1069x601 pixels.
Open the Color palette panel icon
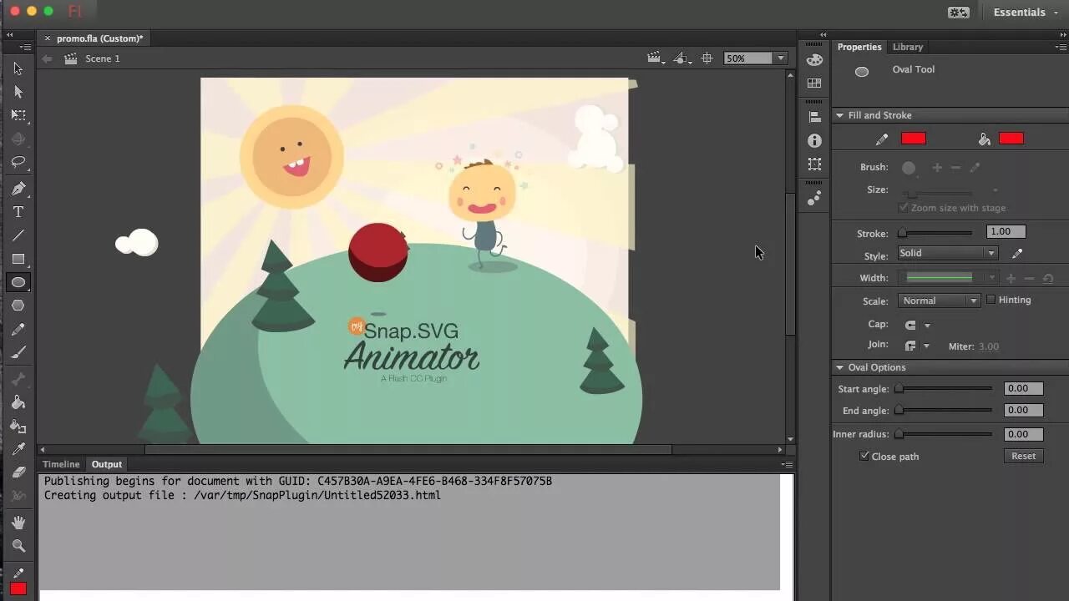click(814, 59)
